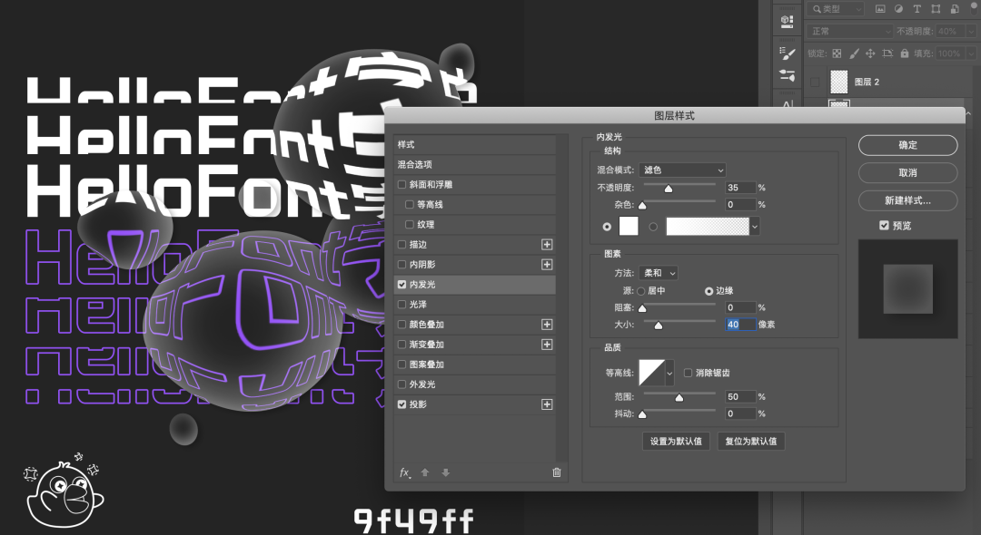The height and width of the screenshot is (535, 981).
Task: Select the 居中 source radio button
Action: (640, 291)
